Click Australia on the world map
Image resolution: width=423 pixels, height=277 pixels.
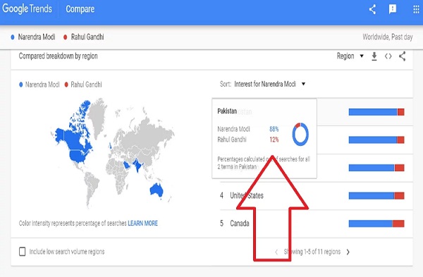(157, 190)
